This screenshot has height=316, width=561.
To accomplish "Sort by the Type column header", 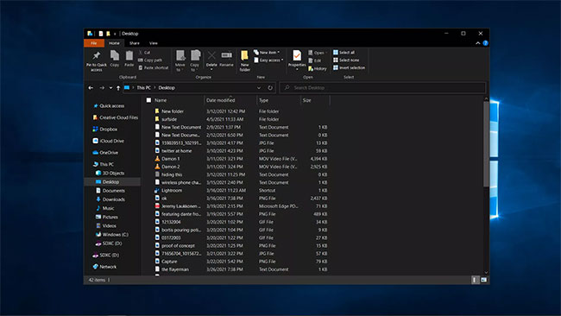I will (279, 100).
